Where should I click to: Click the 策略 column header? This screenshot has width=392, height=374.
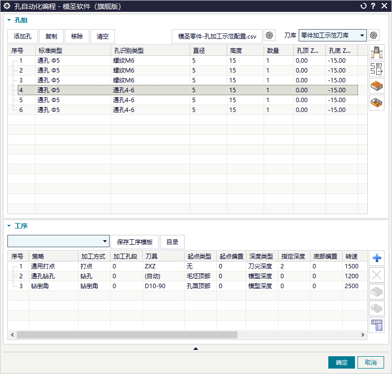pyautogui.click(x=53, y=257)
